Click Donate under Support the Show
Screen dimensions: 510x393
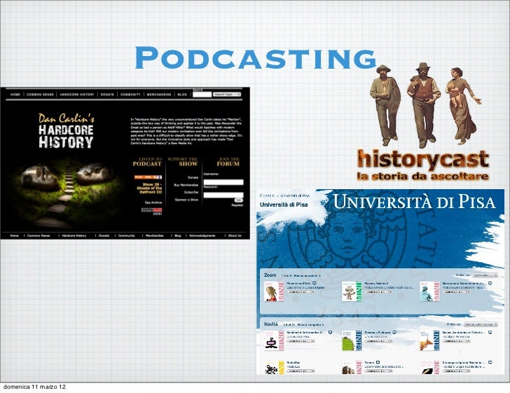coord(193,177)
